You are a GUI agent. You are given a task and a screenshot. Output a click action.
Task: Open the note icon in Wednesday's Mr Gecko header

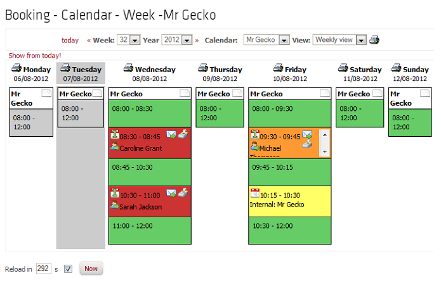pos(185,93)
